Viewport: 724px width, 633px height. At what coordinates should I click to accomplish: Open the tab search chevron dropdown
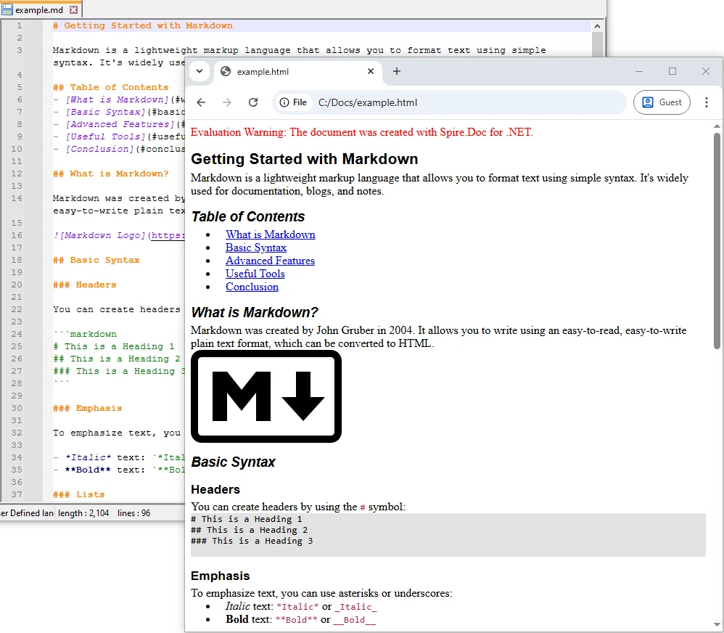(x=199, y=72)
